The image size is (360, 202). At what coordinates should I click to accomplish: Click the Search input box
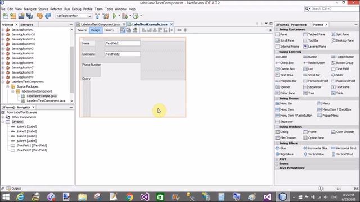tap(334, 9)
